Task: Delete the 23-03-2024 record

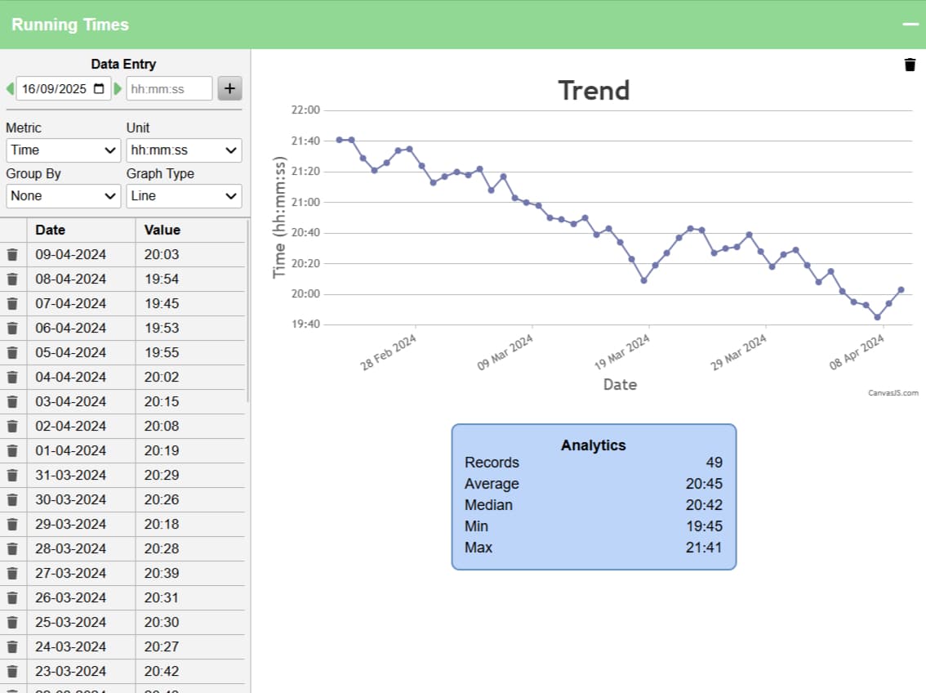Action: coord(12,672)
